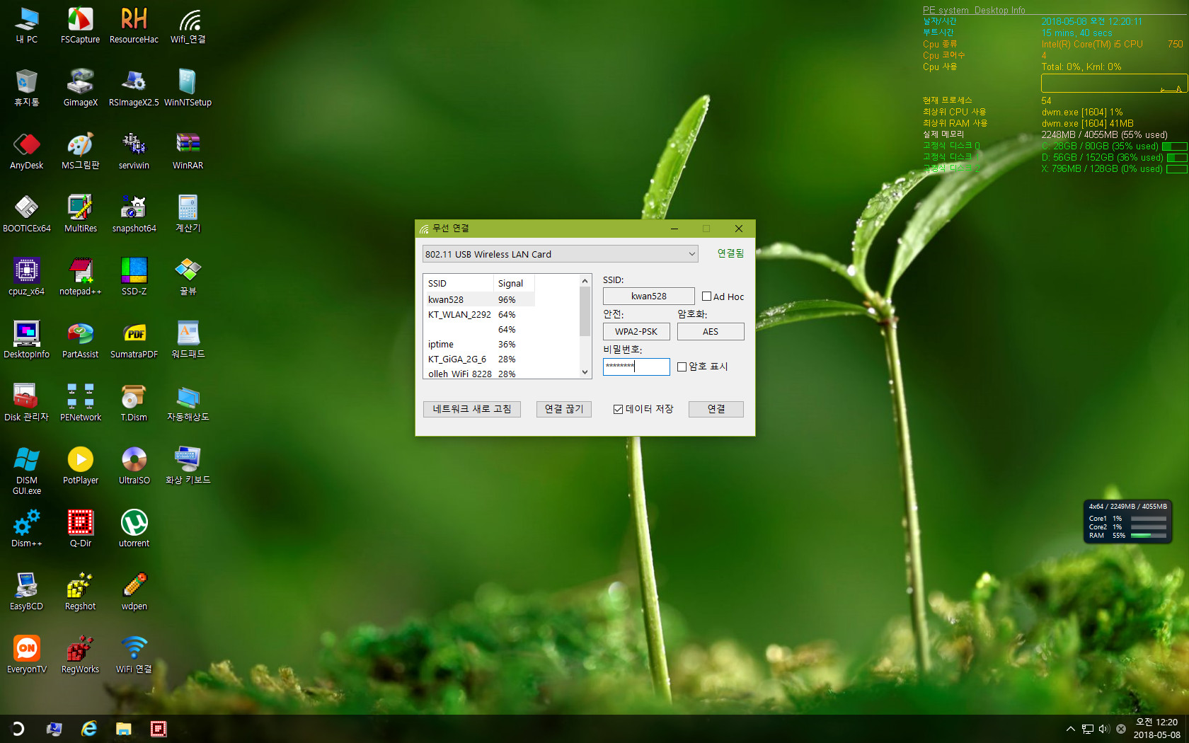Viewport: 1189px width, 743px height.
Task: Select the RegWorks desktop icon
Action: pos(80,655)
